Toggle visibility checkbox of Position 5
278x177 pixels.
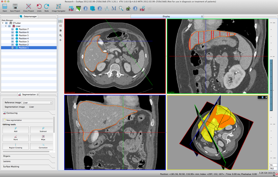click(x=12, y=35)
